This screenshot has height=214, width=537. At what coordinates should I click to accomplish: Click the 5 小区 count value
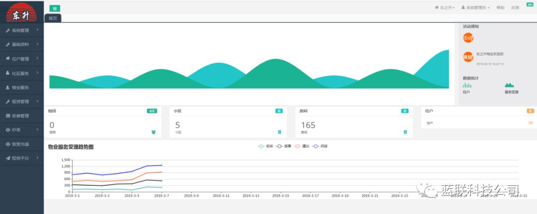[x=178, y=125]
